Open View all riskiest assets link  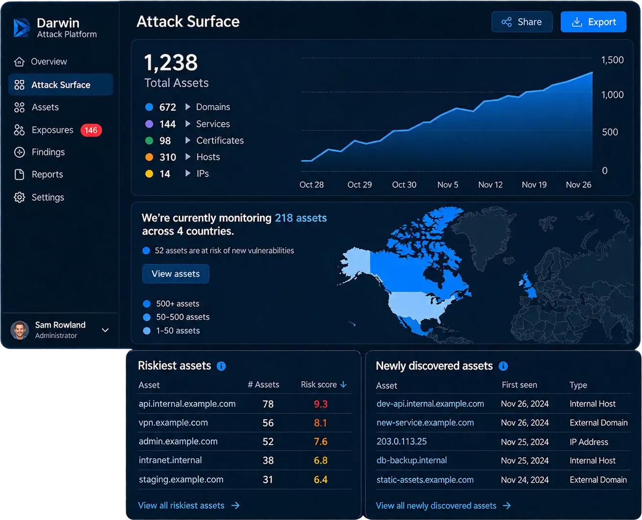(x=189, y=505)
